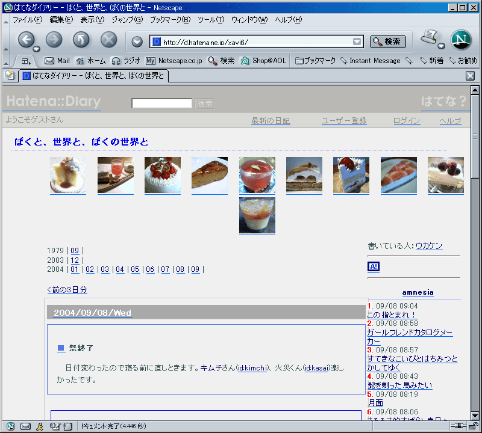Select the はてなダイアリー browser tab
Viewport: 482px width, 433px height.
click(x=93, y=76)
